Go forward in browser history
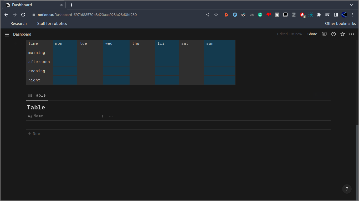Viewport: 359px width, 201px height. coord(15,15)
